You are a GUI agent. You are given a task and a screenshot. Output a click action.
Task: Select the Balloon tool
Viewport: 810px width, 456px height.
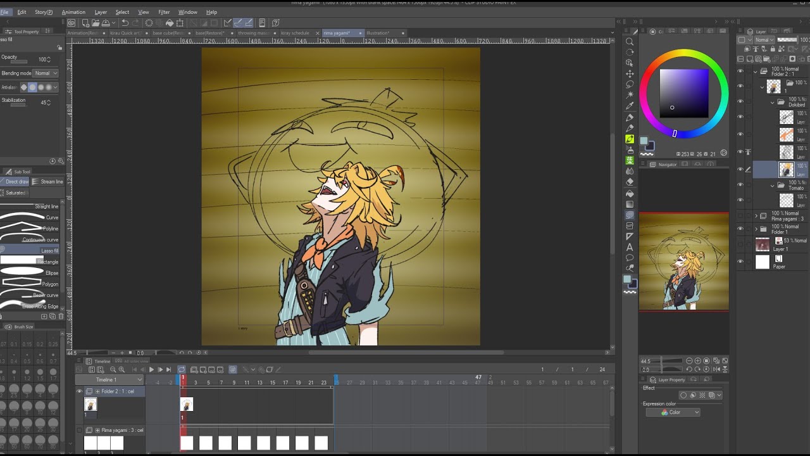pyautogui.click(x=630, y=258)
